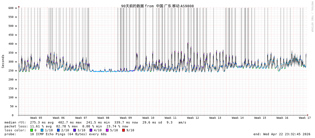This screenshot has height=138, width=315.
Task: Select the Week 08 x-axis label
Action: [103, 118]
